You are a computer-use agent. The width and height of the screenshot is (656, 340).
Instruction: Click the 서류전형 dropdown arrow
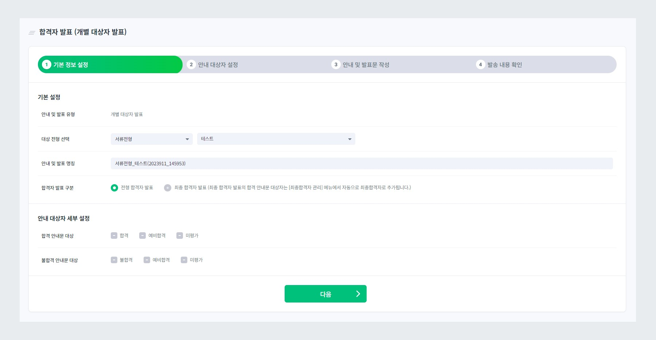click(187, 139)
